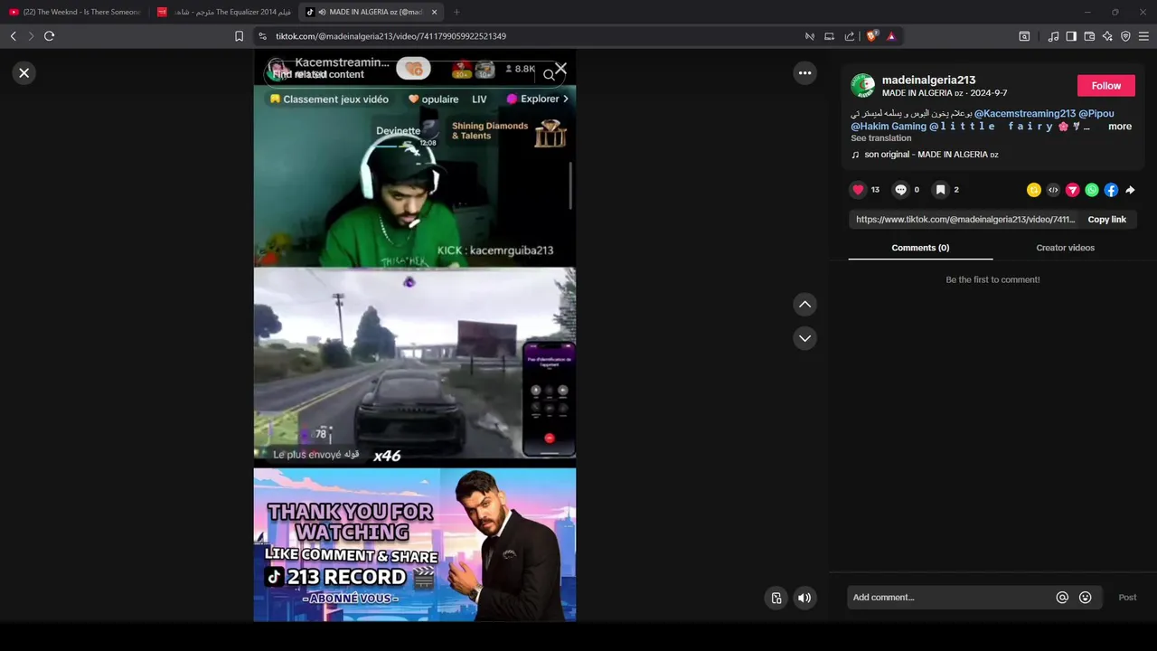
Task: Focus the Add comment input field
Action: tap(949, 598)
